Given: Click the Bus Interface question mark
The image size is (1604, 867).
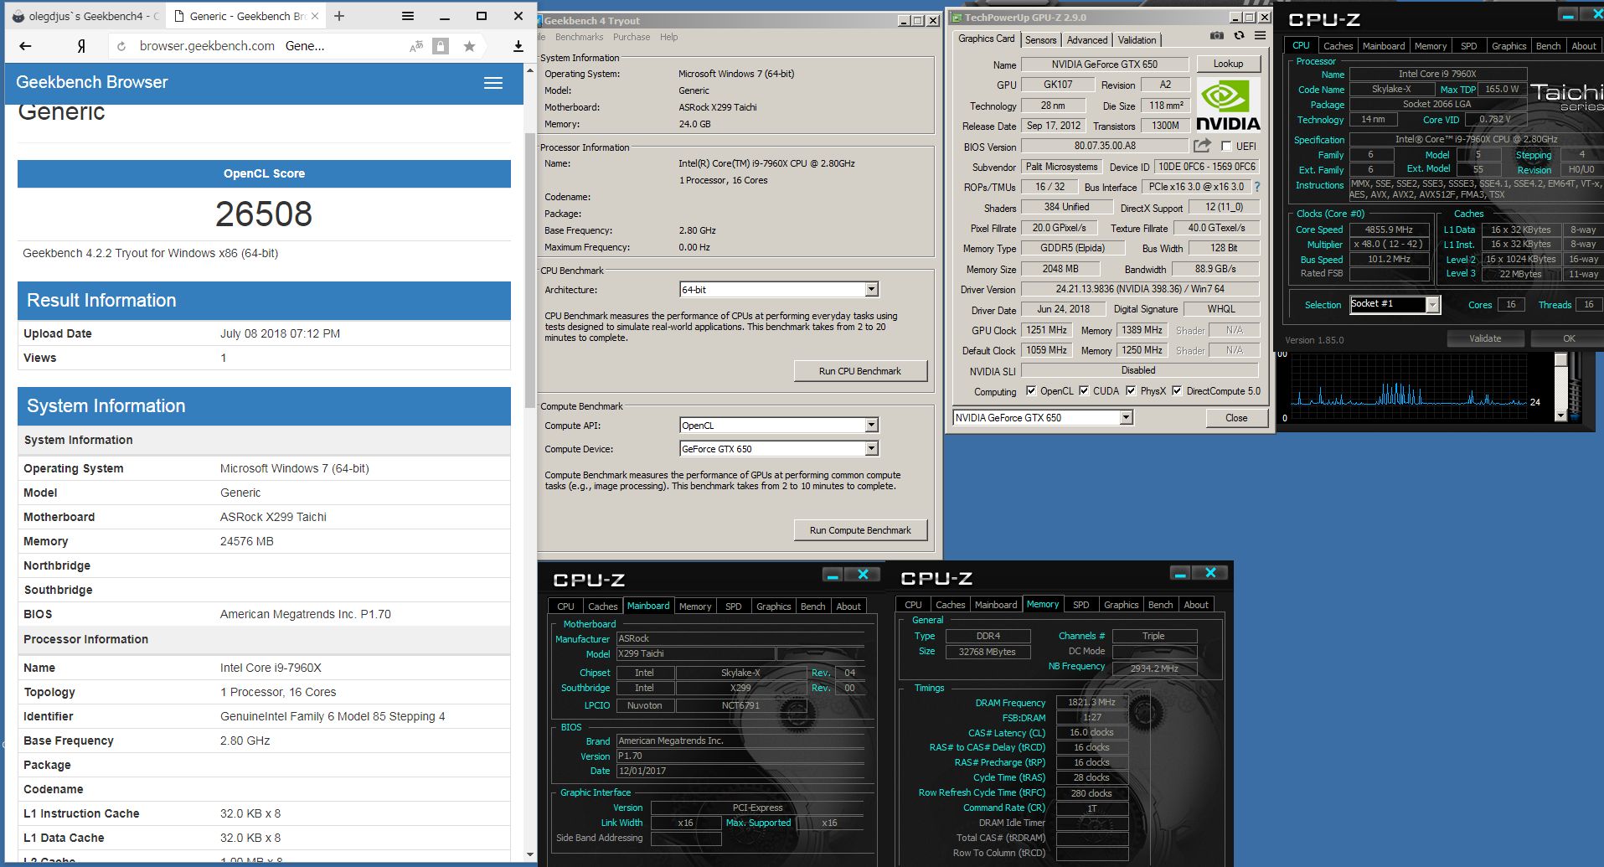Looking at the screenshot, I should [x=1257, y=187].
